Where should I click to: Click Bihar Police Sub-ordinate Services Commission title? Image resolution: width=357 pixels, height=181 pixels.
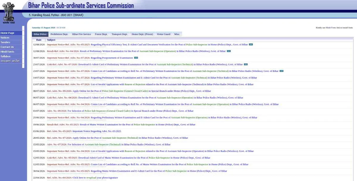[81, 5]
